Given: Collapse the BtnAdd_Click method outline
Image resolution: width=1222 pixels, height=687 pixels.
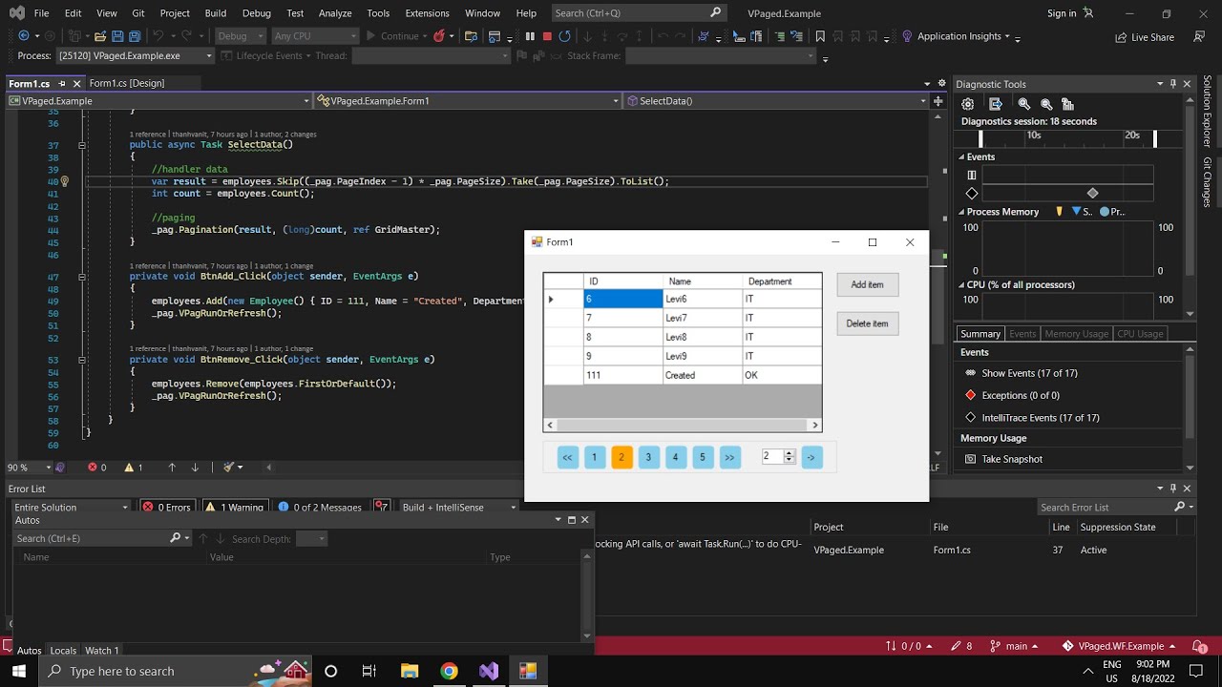Looking at the screenshot, I should point(82,277).
